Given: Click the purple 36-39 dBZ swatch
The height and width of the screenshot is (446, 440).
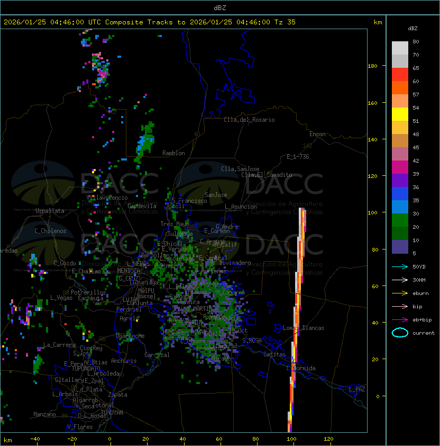Looking at the screenshot, I should (400, 180).
